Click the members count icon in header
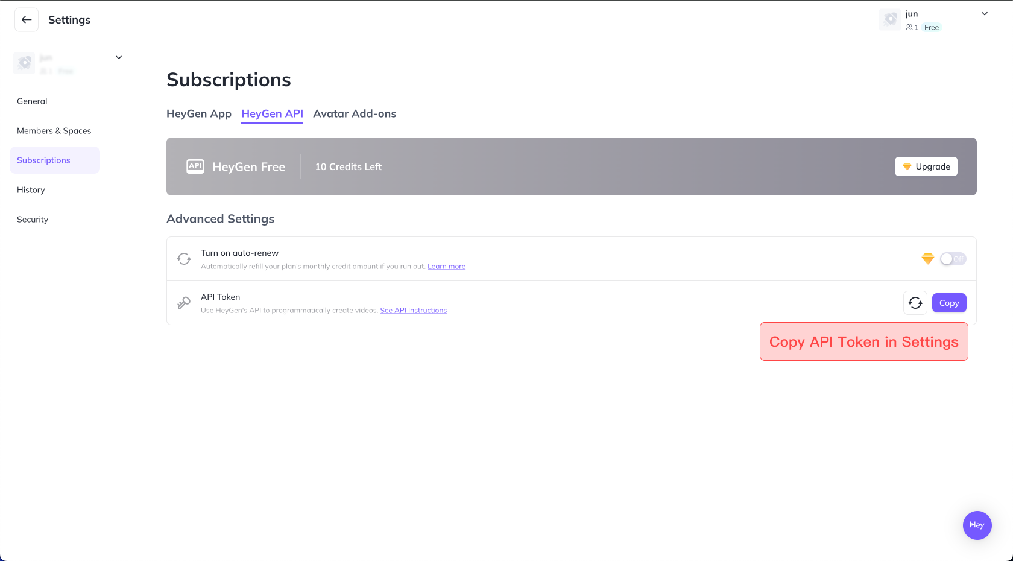1013x561 pixels. point(909,27)
